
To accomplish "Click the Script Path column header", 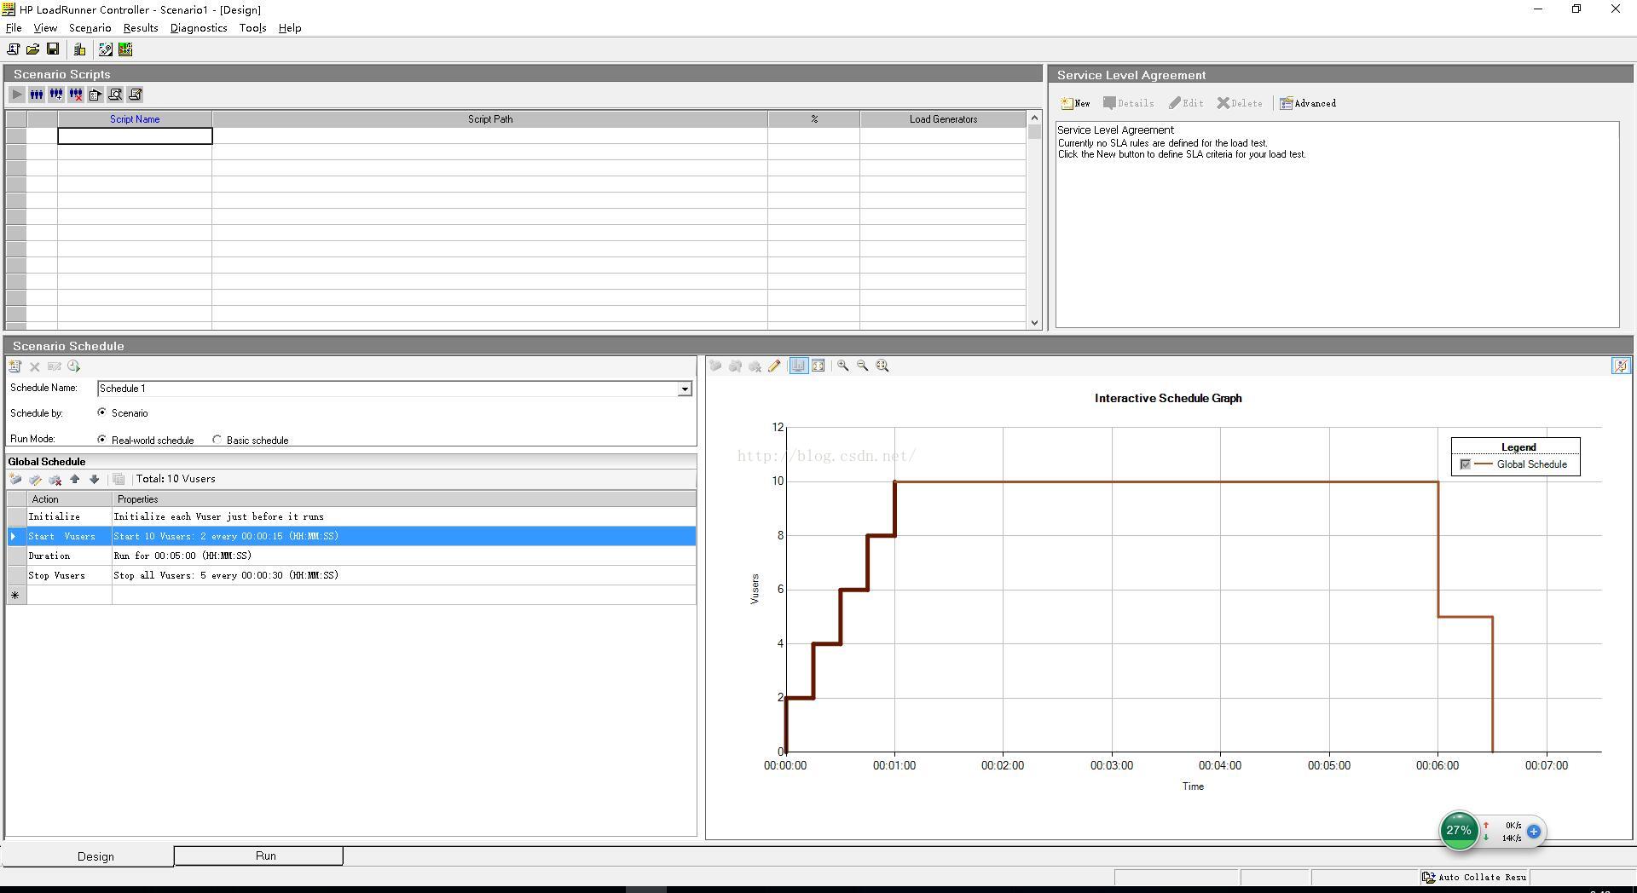I will coord(490,119).
